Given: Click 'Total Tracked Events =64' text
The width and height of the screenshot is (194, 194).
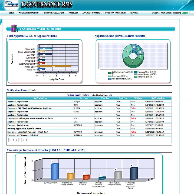Looking at the screenshot, I should [x=102, y=95].
